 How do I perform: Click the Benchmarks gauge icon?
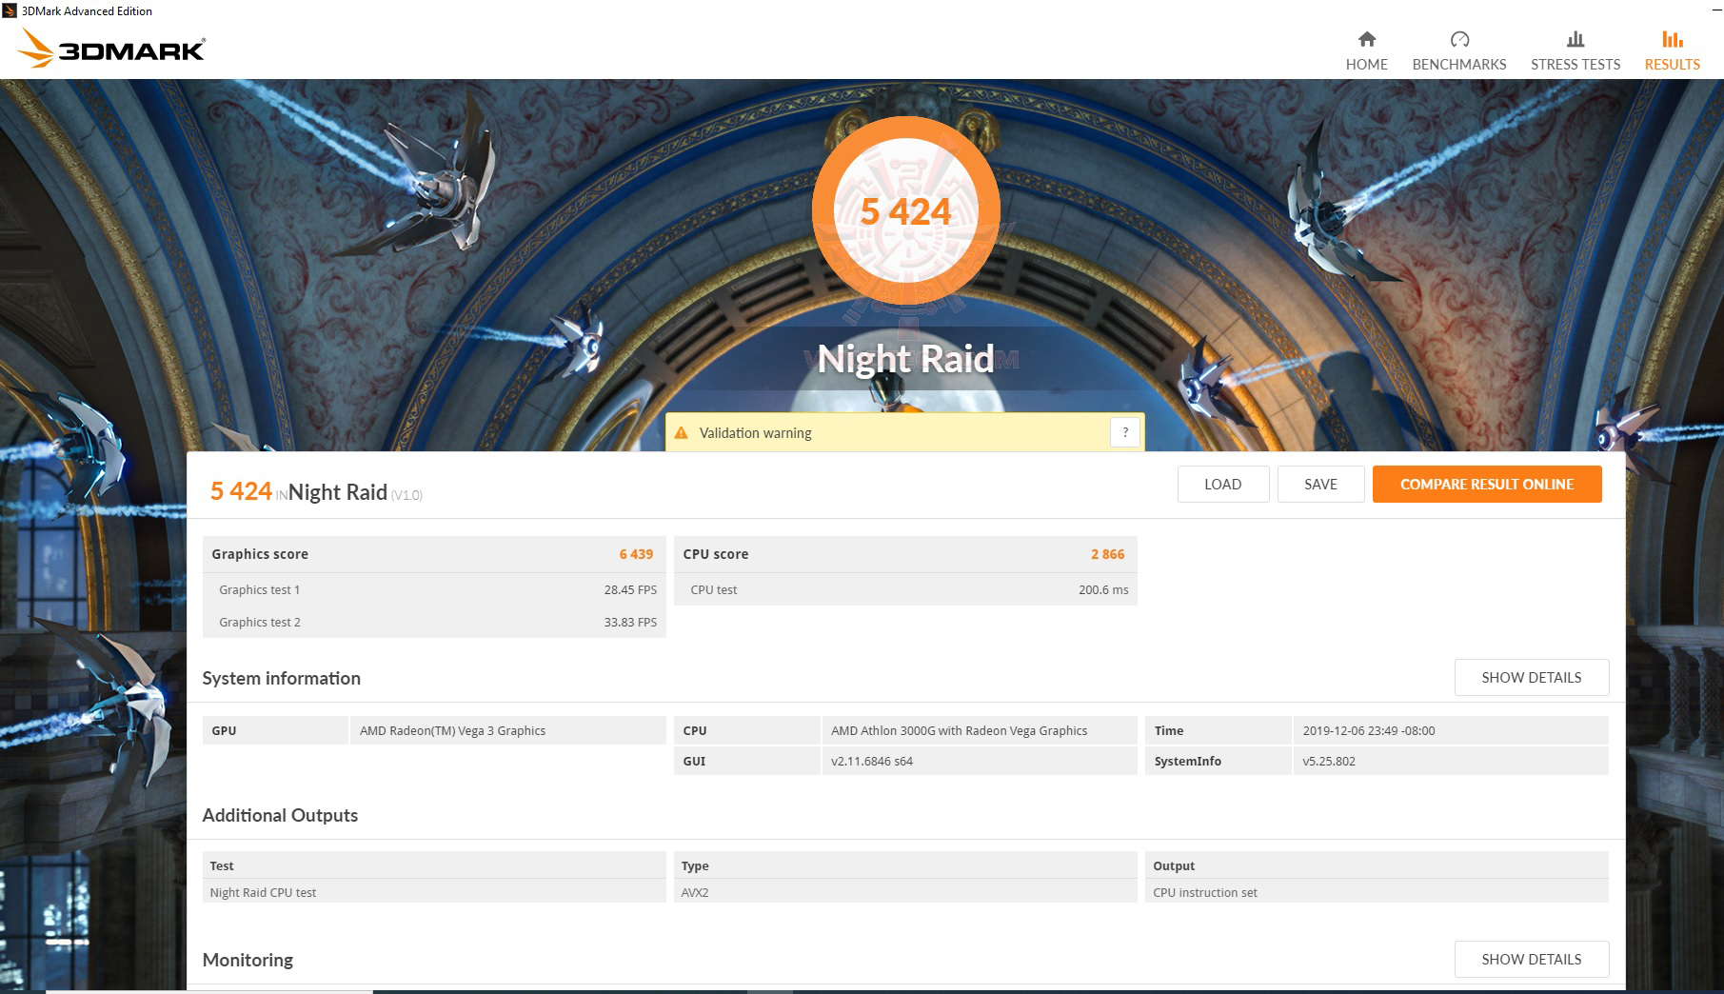(1459, 39)
